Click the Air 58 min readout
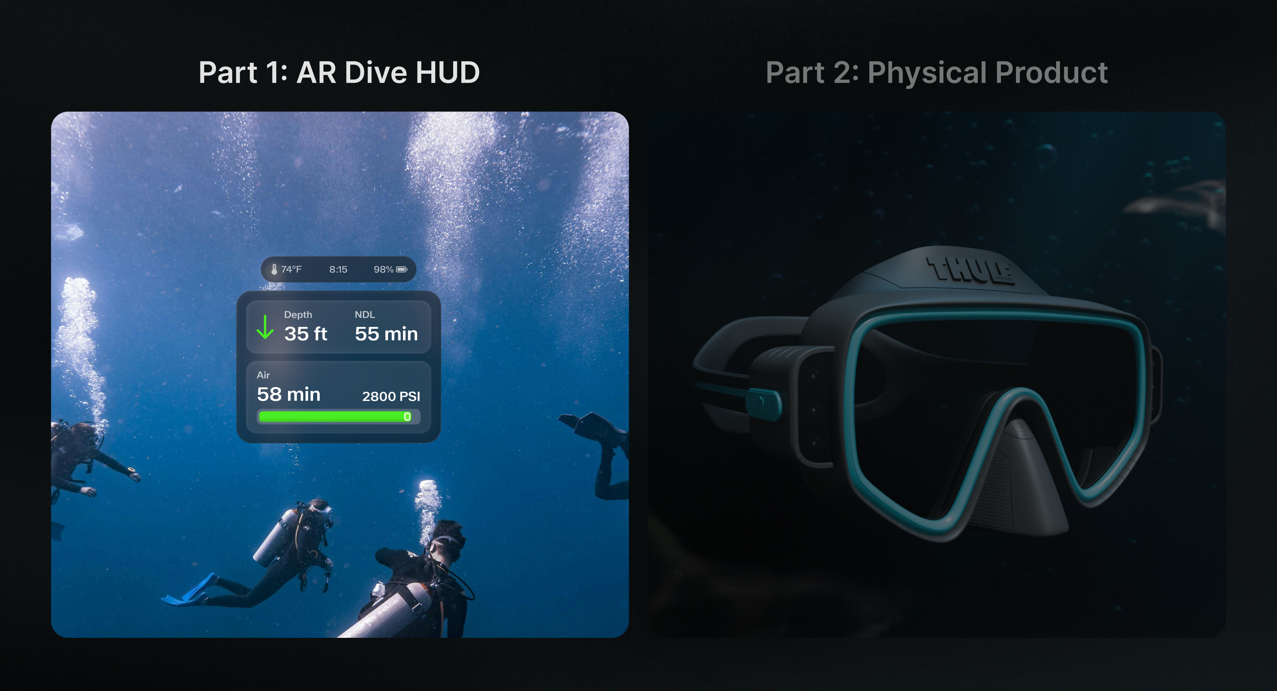1277x691 pixels. tap(288, 394)
